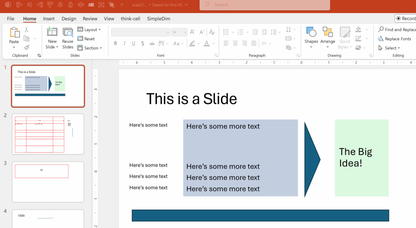This screenshot has height=228, width=416.
Task: Toggle Underline formatting
Action: (133, 43)
